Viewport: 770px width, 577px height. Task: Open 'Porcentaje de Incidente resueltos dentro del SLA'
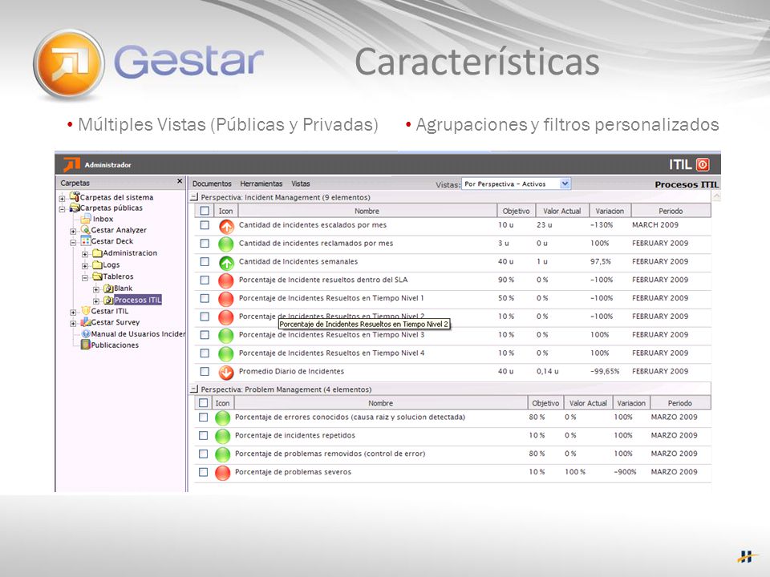[x=323, y=280]
